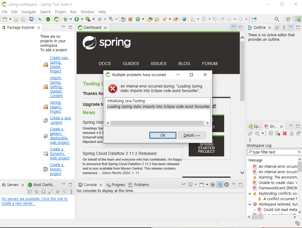Toggle the Console word wrap Ac button
This screenshot has width=302, height=228.
pyautogui.click(x=220, y=185)
